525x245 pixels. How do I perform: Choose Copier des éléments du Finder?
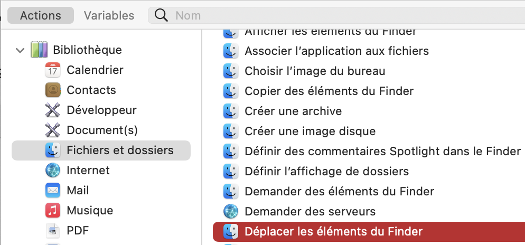(x=329, y=91)
